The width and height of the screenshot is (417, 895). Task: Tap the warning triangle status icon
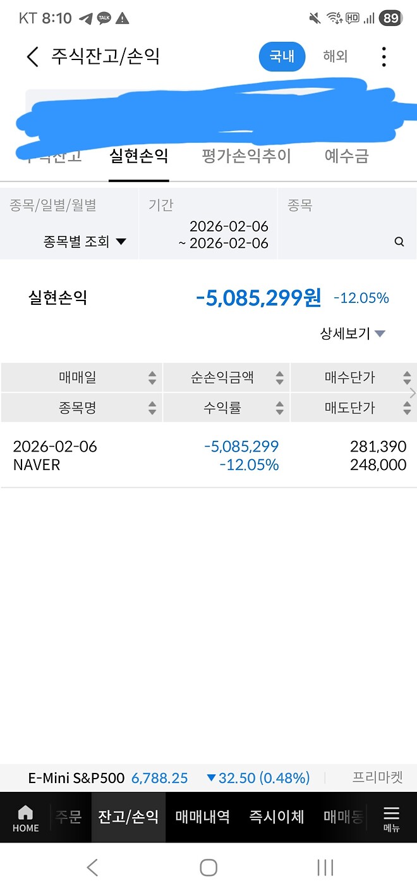pyautogui.click(x=122, y=18)
